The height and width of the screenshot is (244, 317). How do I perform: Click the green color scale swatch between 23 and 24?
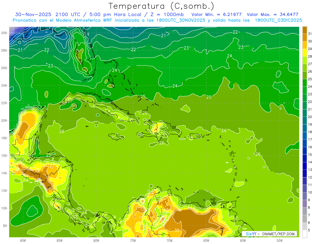click(305, 90)
